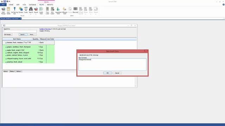The width and height of the screenshot is (225, 126).
Task: Select the 'walnuts, english, dried, chopped' row
Action: coord(28,53)
